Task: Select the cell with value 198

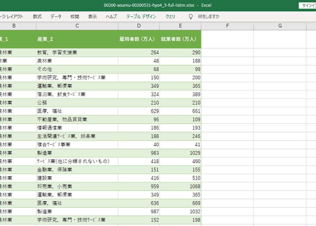Action: pos(180,220)
